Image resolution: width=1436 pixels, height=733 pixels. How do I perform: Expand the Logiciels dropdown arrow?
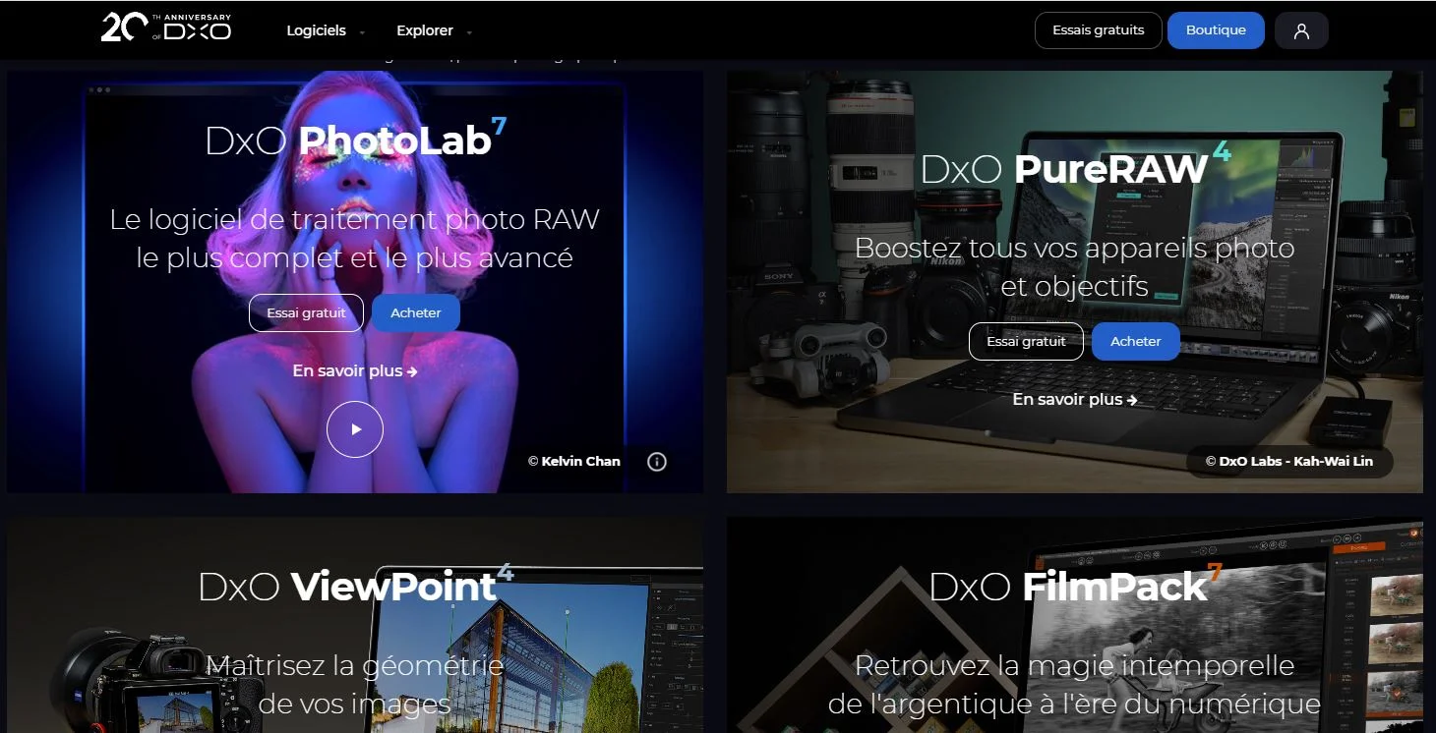(x=362, y=32)
